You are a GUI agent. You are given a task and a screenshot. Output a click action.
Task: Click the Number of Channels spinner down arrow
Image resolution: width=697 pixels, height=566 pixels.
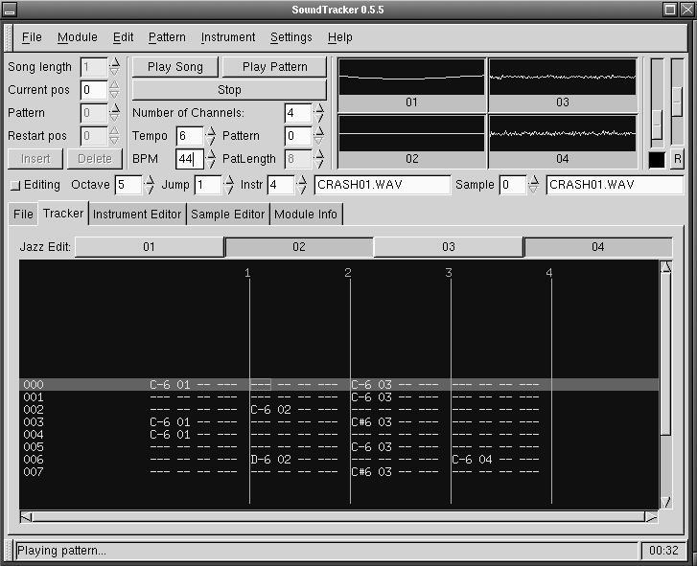tap(319, 118)
